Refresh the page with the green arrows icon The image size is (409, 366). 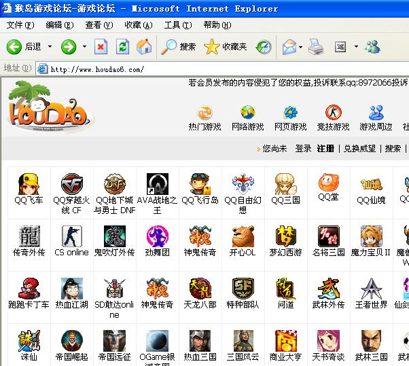(122, 47)
